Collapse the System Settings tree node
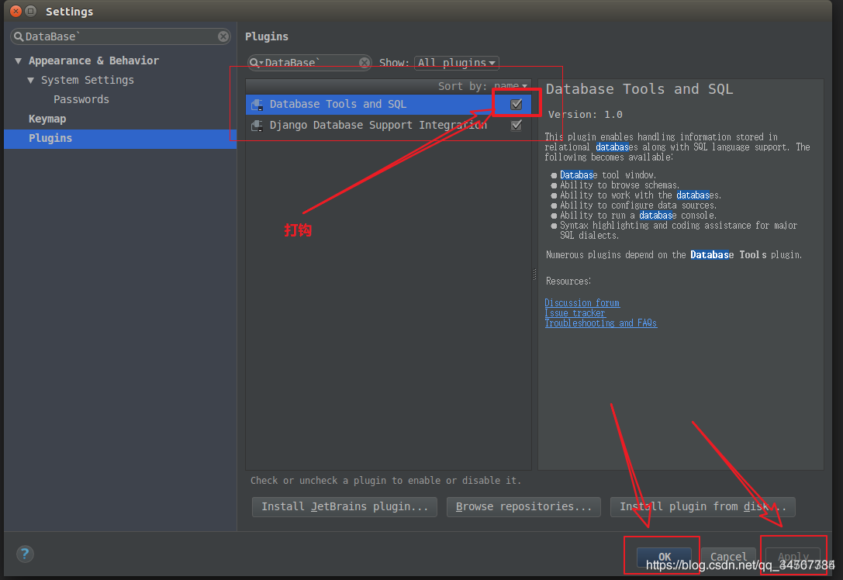Image resolution: width=843 pixels, height=580 pixels. 31,80
